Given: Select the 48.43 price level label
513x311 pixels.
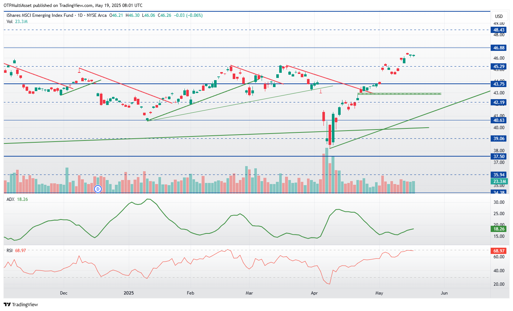Looking at the screenshot, I should (x=499, y=30).
